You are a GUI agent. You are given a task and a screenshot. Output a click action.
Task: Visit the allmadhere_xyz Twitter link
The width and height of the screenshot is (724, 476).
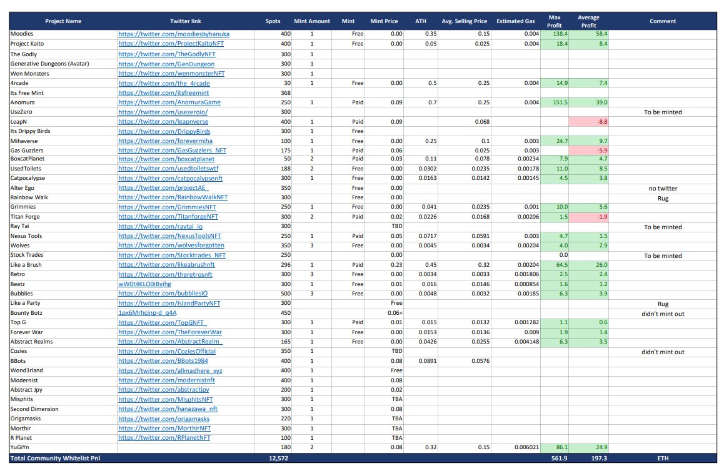[170, 371]
